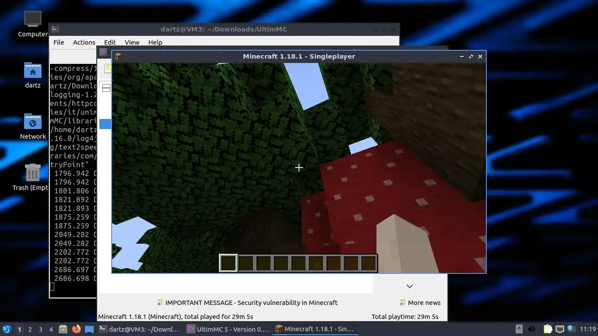Switch to workspace 1

point(19,329)
